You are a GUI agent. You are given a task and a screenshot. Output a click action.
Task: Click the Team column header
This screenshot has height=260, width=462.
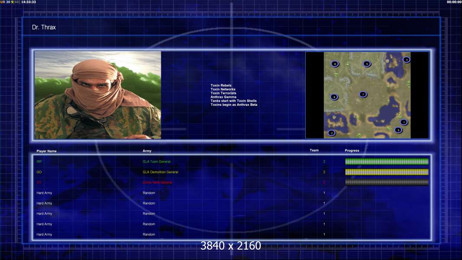[x=314, y=150]
